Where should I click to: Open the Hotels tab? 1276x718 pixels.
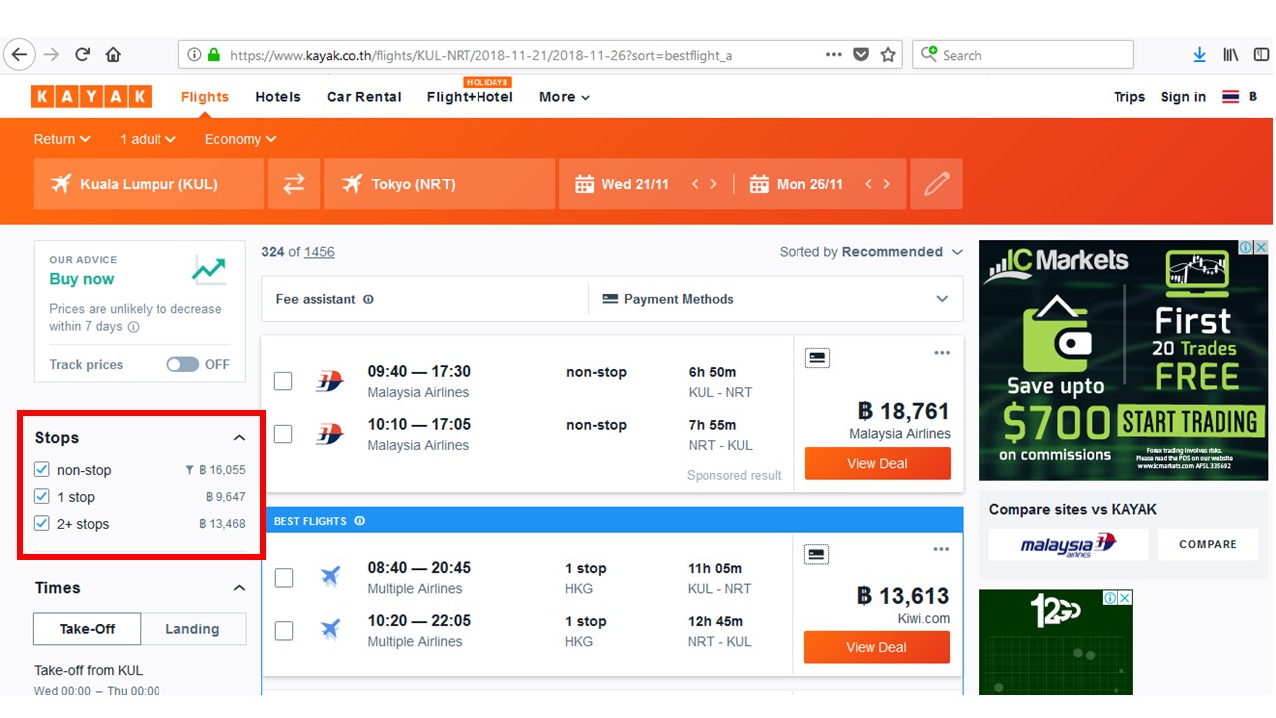(x=278, y=97)
